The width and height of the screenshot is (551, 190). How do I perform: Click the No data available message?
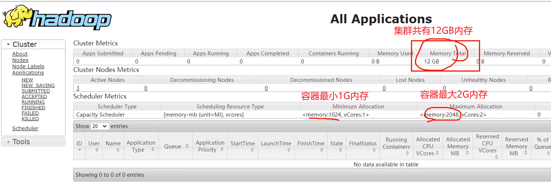point(386,165)
